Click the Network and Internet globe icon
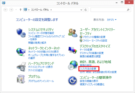 click(21, 52)
